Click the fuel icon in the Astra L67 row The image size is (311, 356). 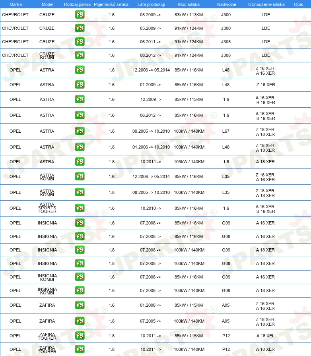[80, 131]
